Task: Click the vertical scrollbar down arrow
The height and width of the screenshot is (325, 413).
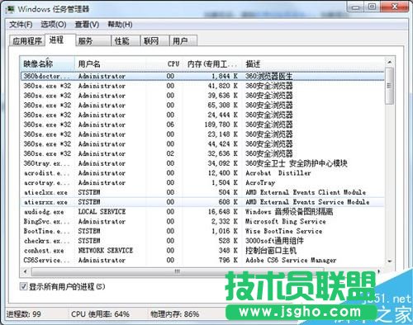Action: 389,261
